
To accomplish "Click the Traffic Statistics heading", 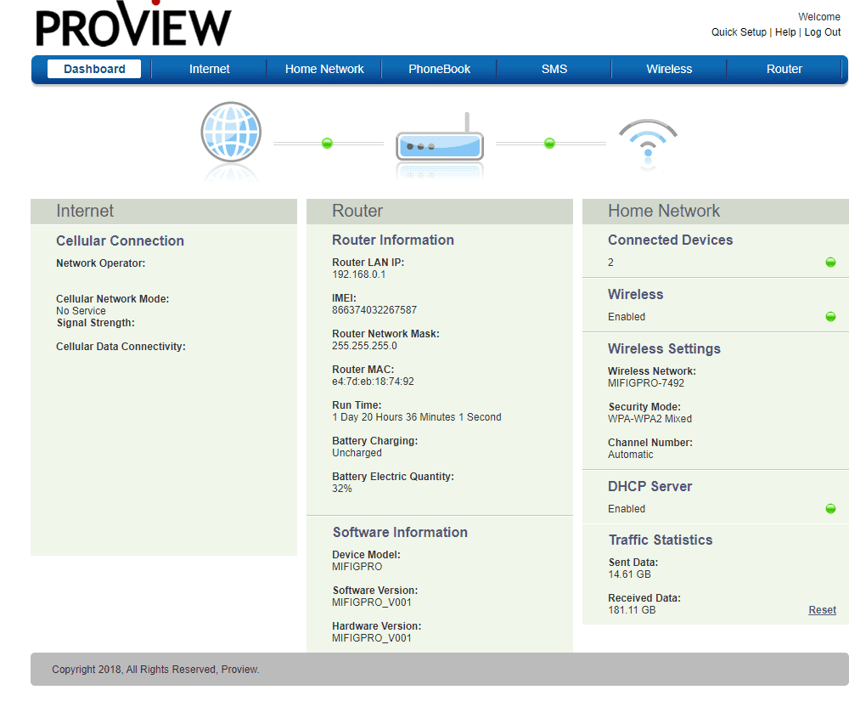I will click(x=661, y=540).
